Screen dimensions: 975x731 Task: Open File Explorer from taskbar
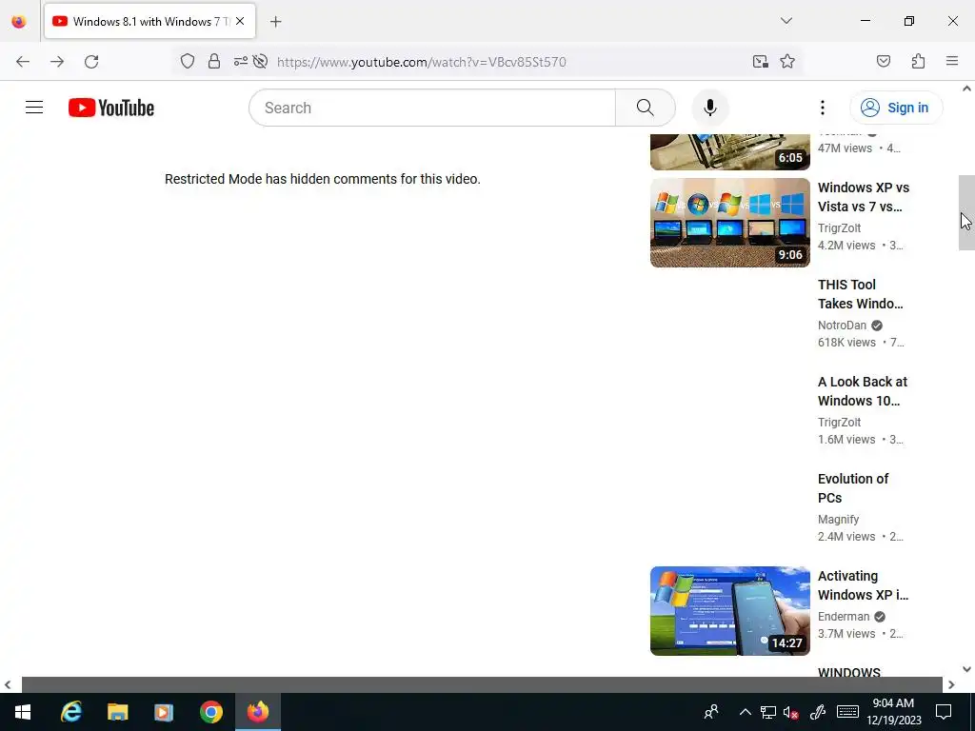pos(117,712)
